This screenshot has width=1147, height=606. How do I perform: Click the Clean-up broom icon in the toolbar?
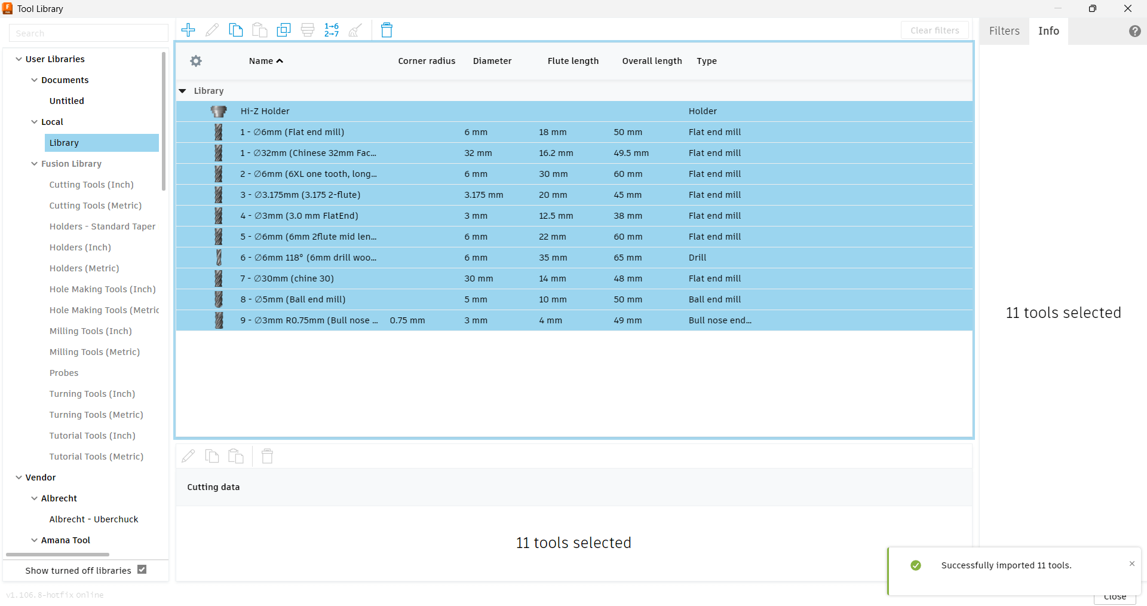(x=355, y=30)
